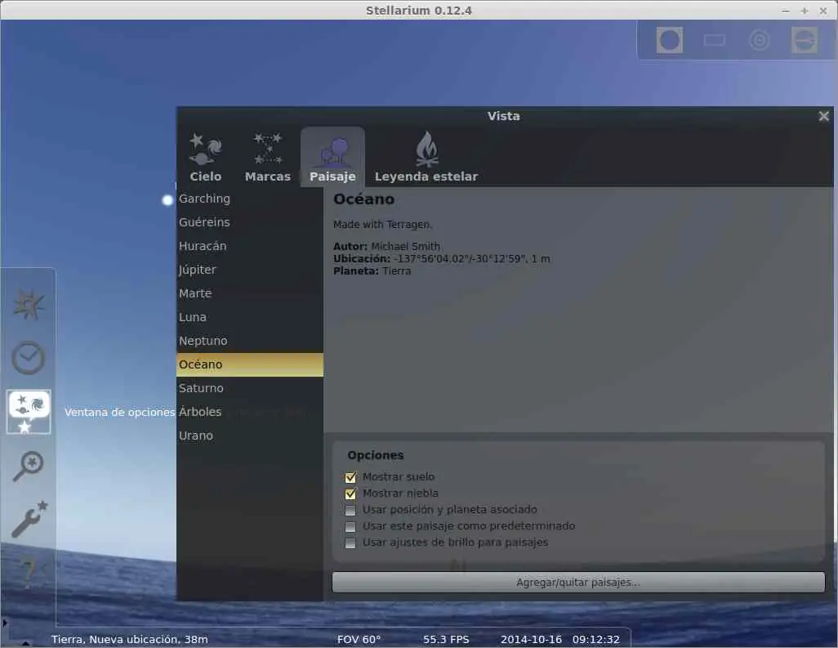The image size is (838, 648).
Task: Toggle Mostrar suelo checkbox
Action: [350, 477]
